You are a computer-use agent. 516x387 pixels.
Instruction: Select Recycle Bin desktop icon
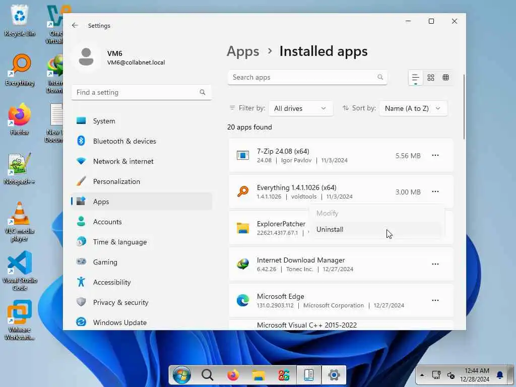[x=20, y=20]
